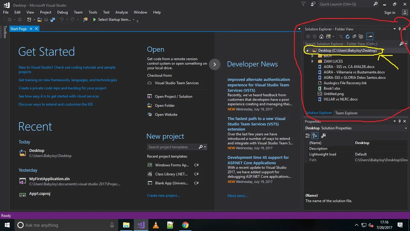Open recent MyFirstApplication.sln entry

pyautogui.click(x=49, y=179)
